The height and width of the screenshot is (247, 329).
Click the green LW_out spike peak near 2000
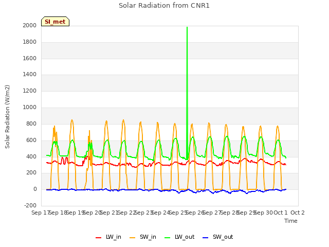(187, 27)
